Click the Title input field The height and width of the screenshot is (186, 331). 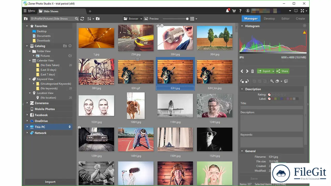pyautogui.click(x=272, y=107)
